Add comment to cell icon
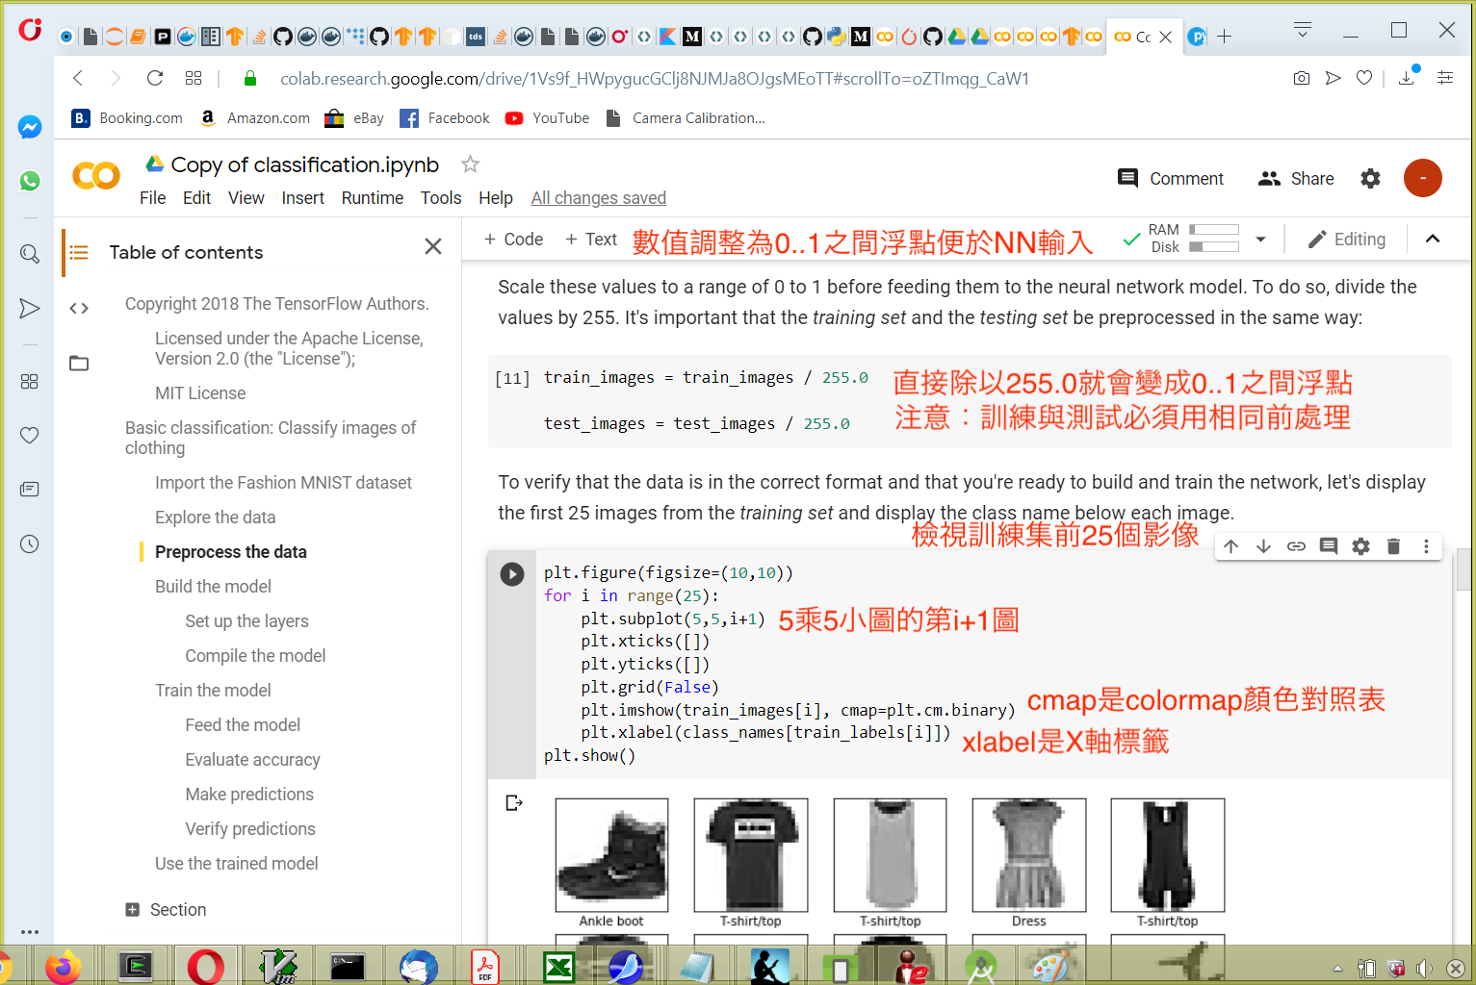 (x=1329, y=546)
